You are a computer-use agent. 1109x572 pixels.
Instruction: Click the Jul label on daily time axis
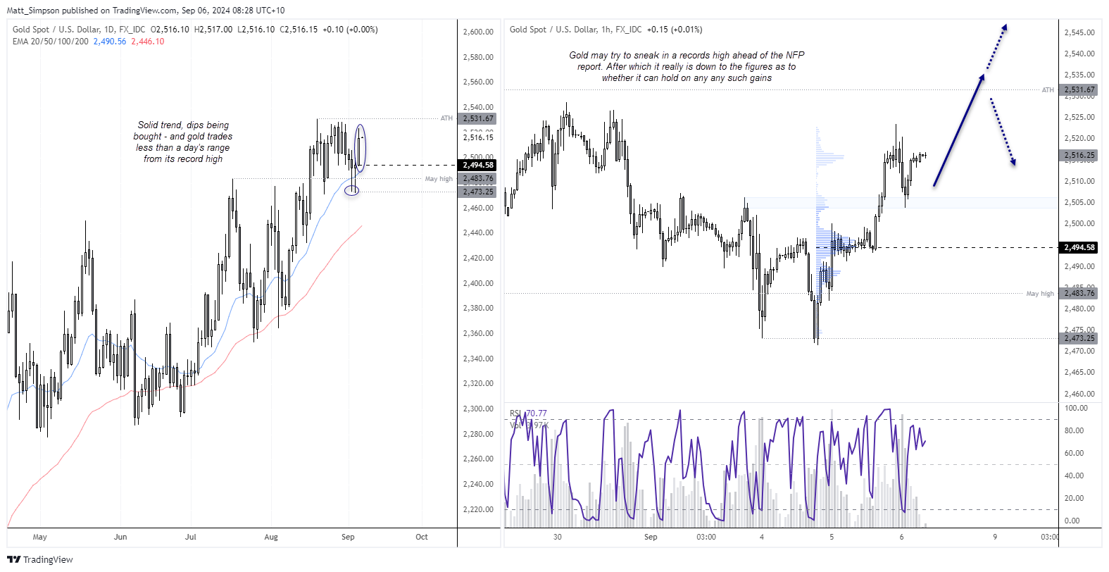tap(191, 537)
